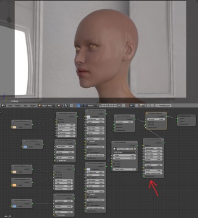The height and width of the screenshot is (218, 198).
Task: Toggle the blue translate manipulator icon
Action: click(78, 106)
